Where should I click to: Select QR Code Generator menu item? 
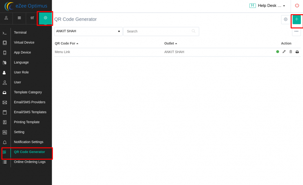point(29,152)
